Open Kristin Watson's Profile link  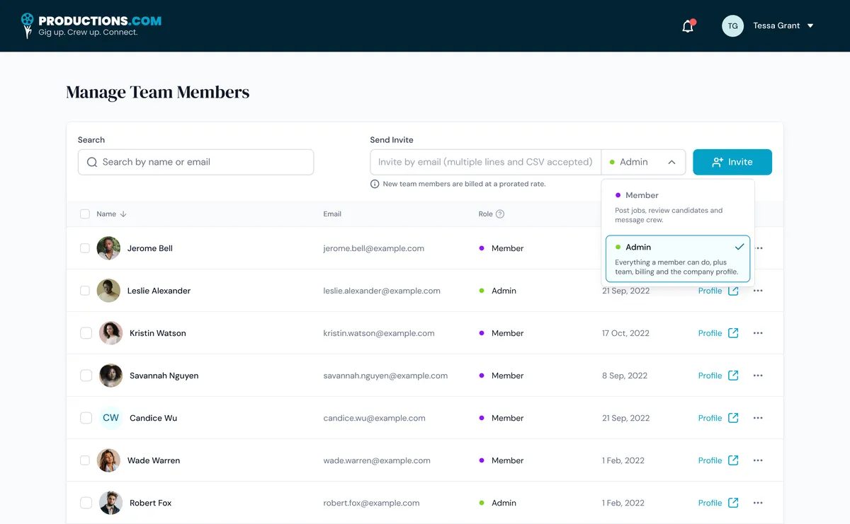710,333
